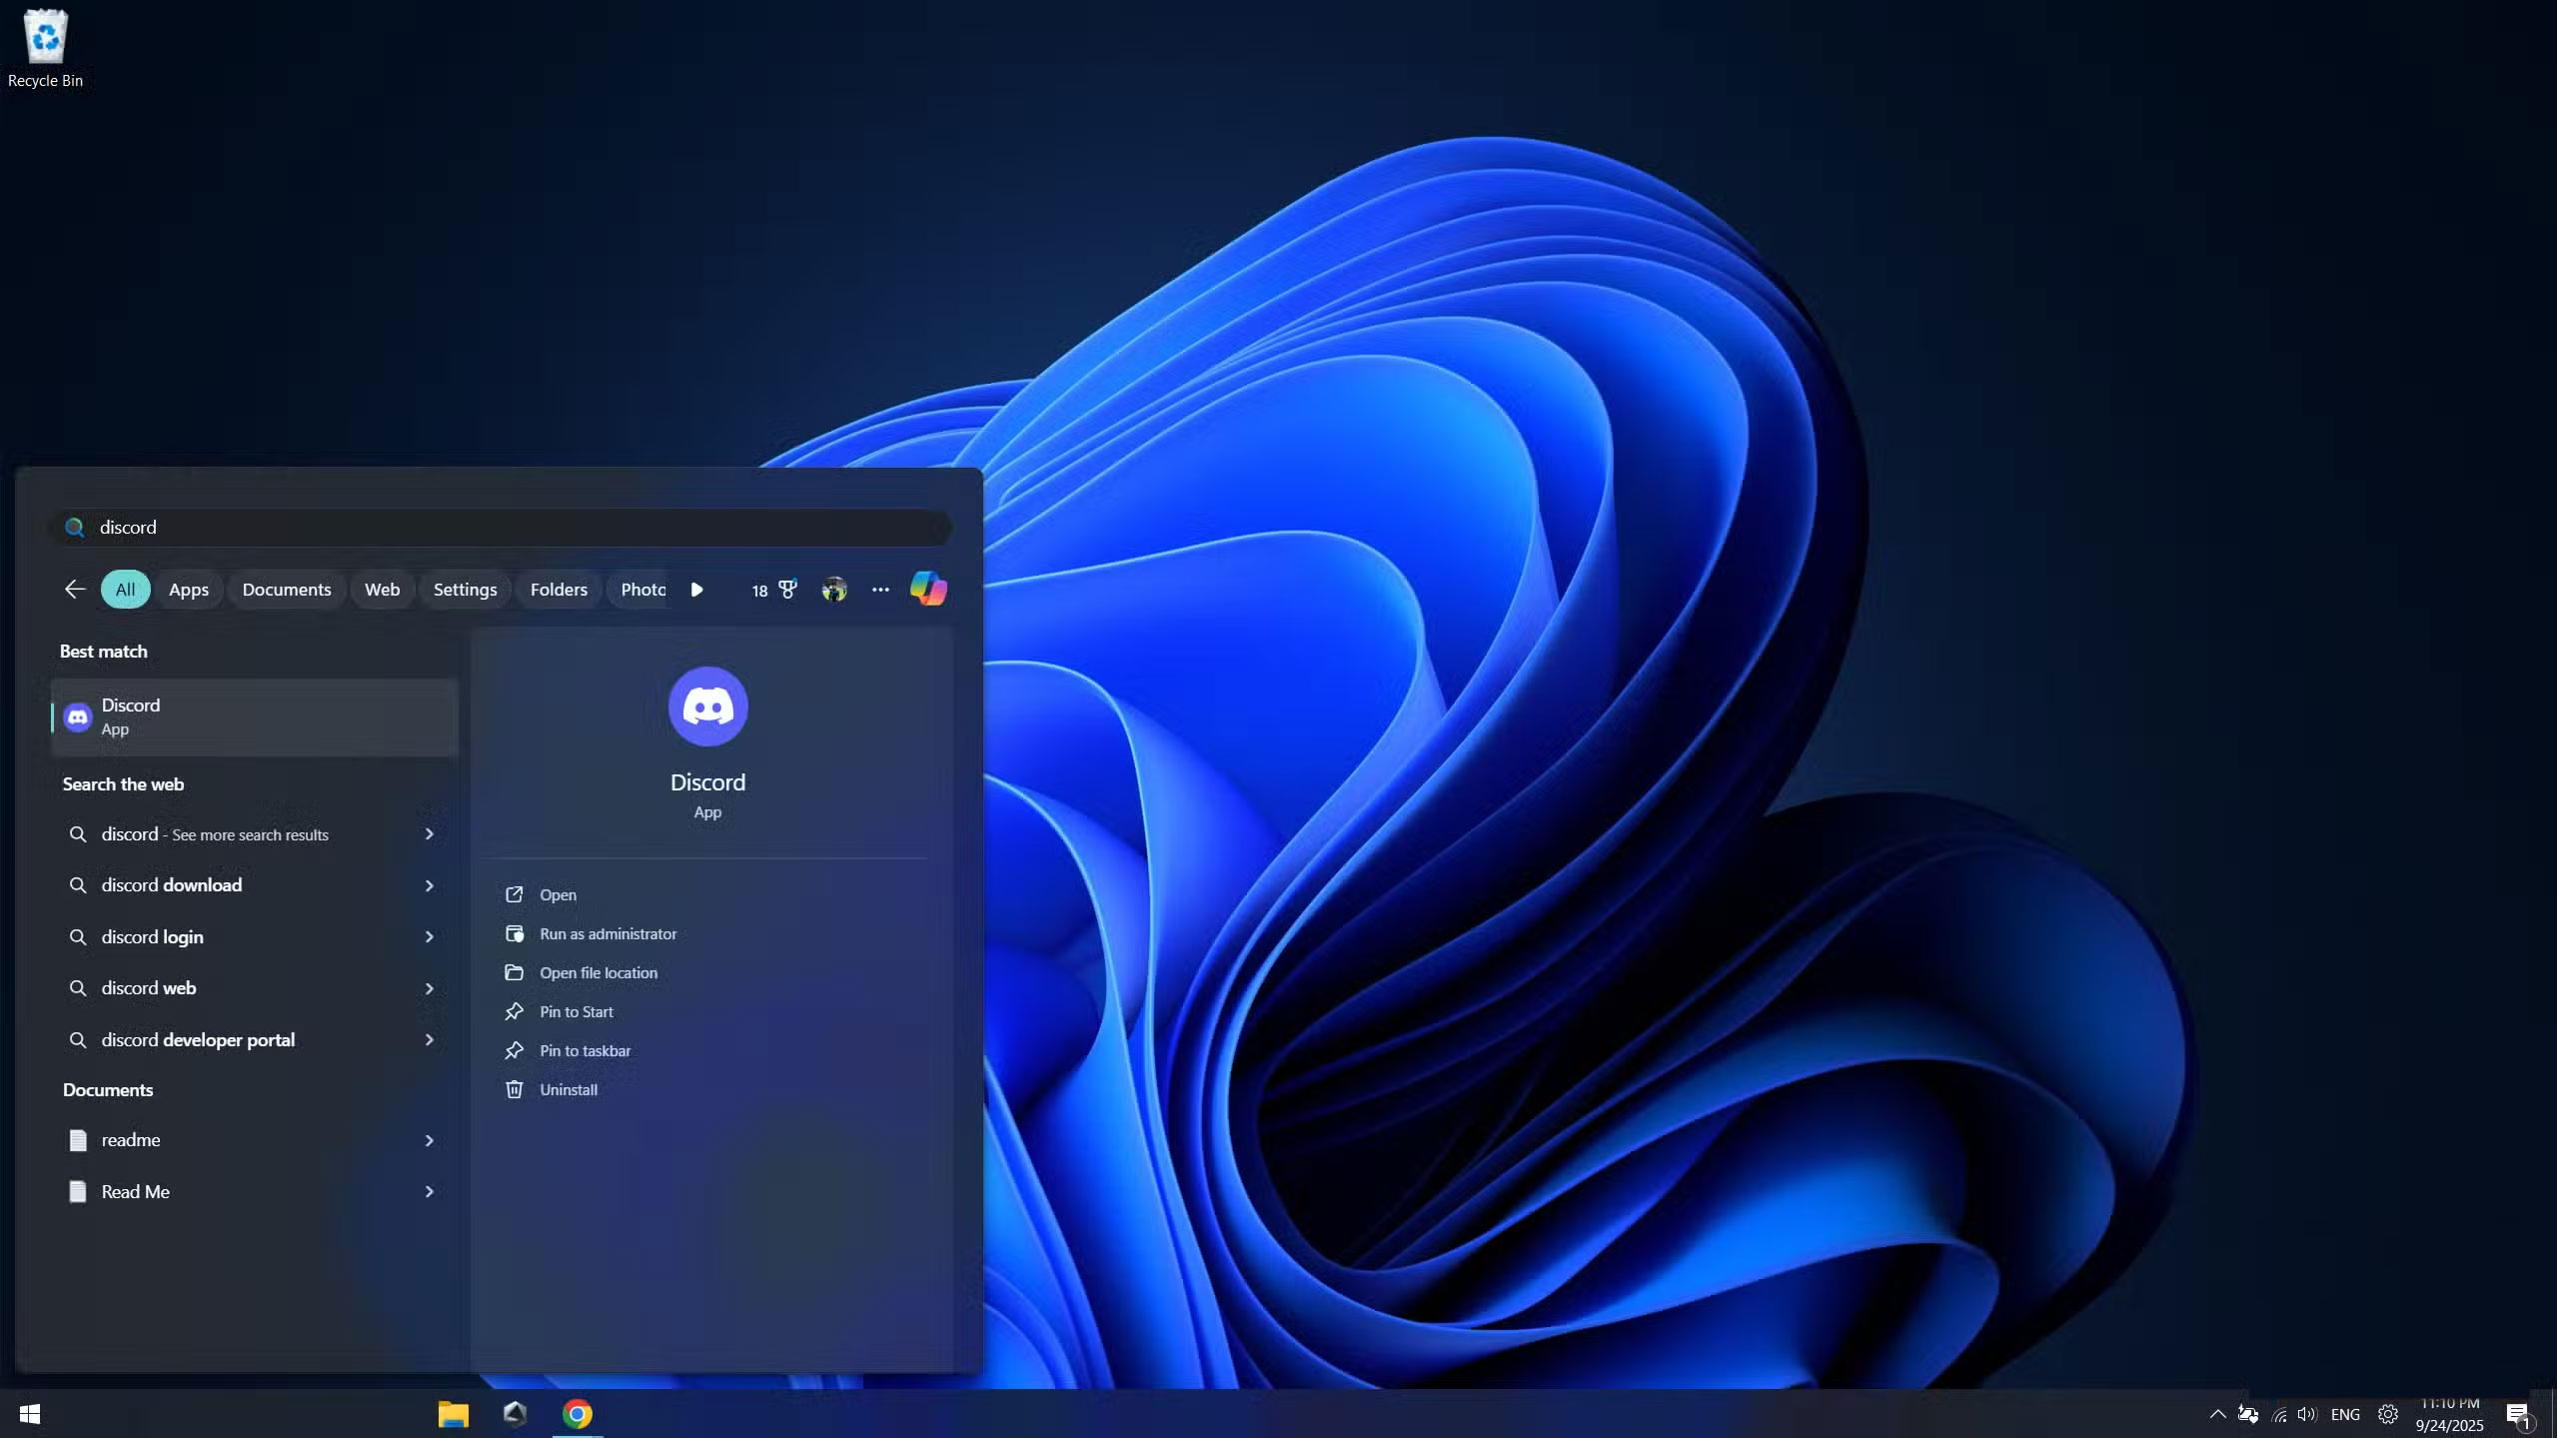Switch to the Documents filter tab
This screenshot has height=1438, width=2557.
point(286,590)
